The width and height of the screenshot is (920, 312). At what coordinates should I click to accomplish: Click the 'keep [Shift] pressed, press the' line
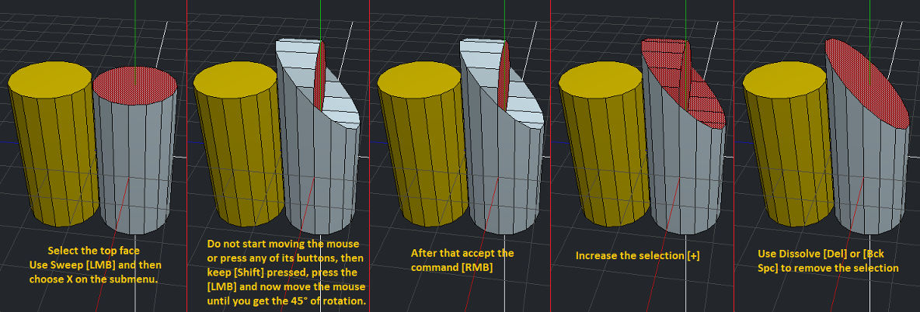(282, 272)
